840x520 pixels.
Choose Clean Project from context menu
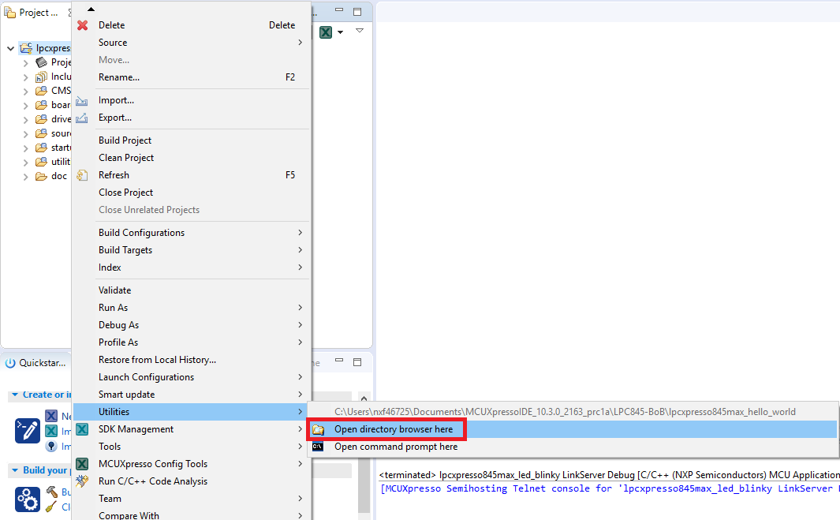coord(126,158)
